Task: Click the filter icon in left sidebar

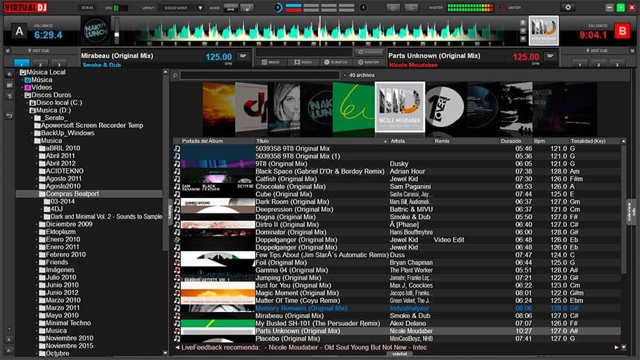Action: (x=9, y=97)
